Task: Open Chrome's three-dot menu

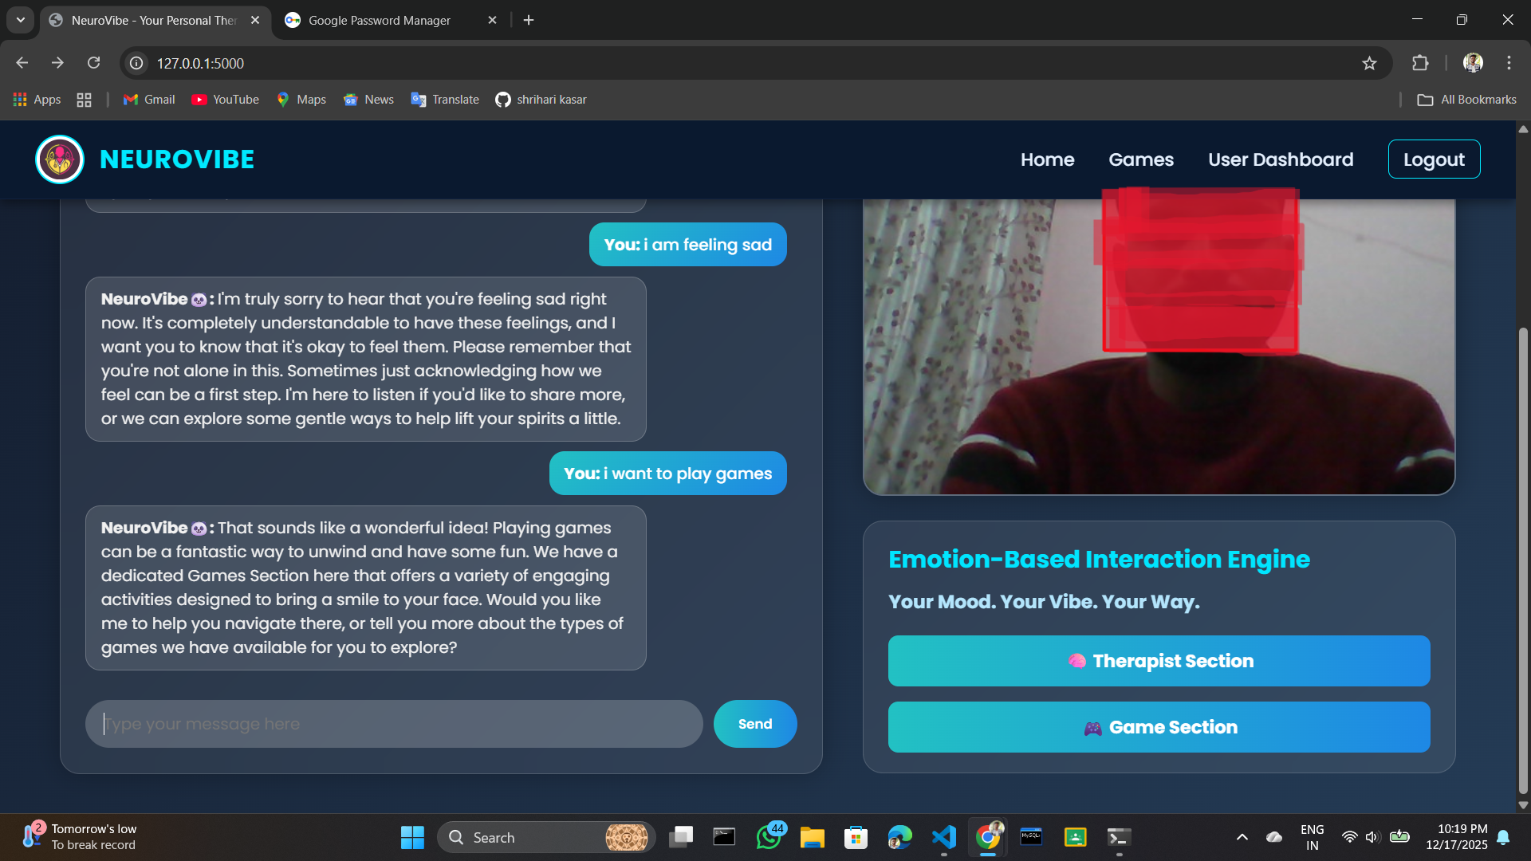Action: 1508,63
